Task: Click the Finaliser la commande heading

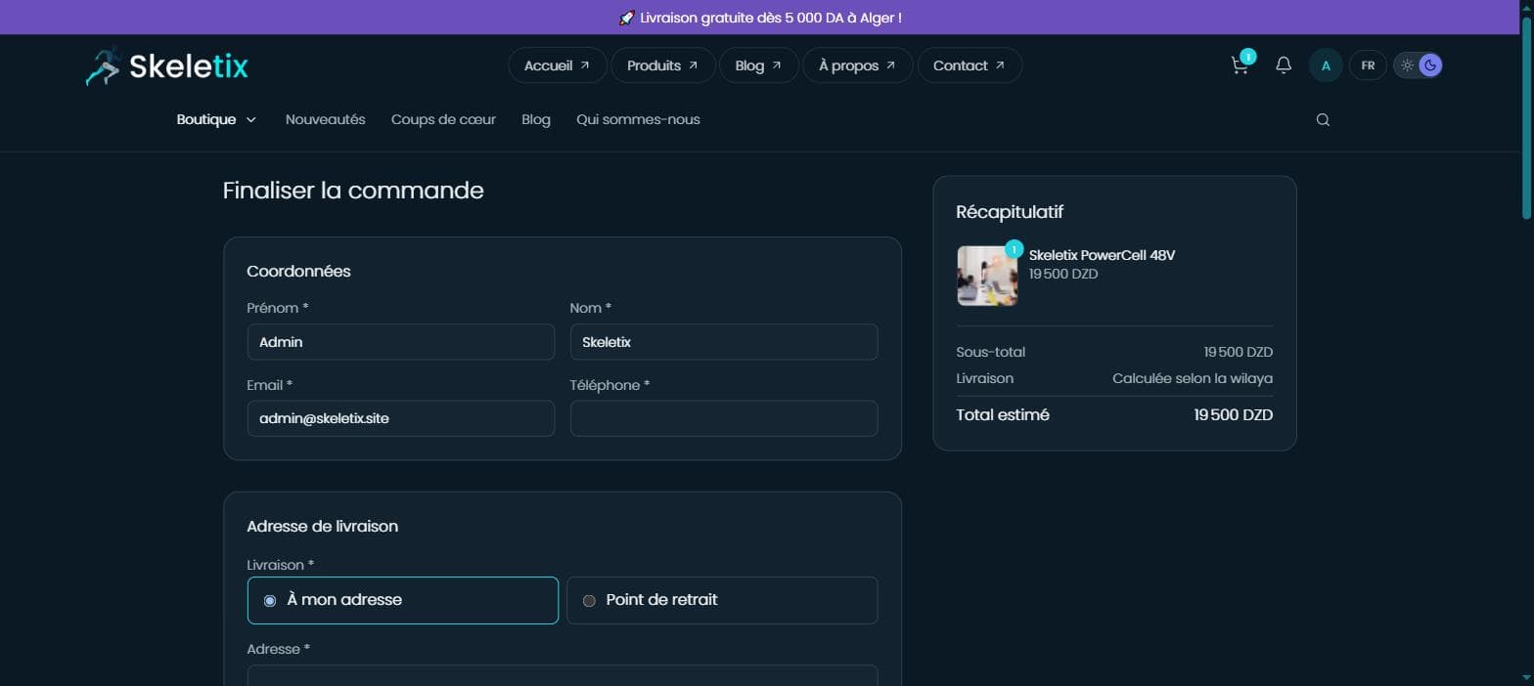Action: (x=353, y=190)
